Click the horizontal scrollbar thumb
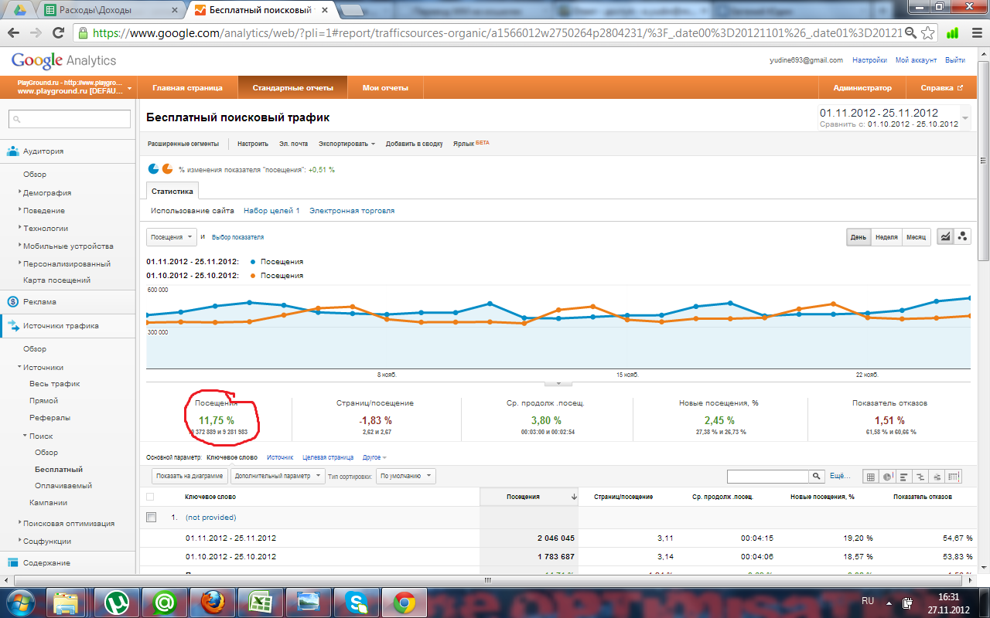This screenshot has width=990, height=618. click(487, 579)
